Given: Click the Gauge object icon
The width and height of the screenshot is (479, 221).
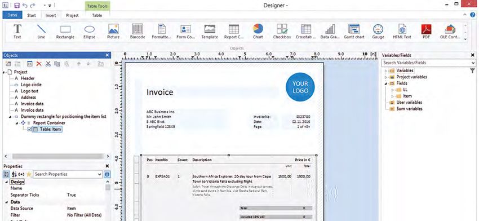Looking at the screenshot, I should 378,32.
